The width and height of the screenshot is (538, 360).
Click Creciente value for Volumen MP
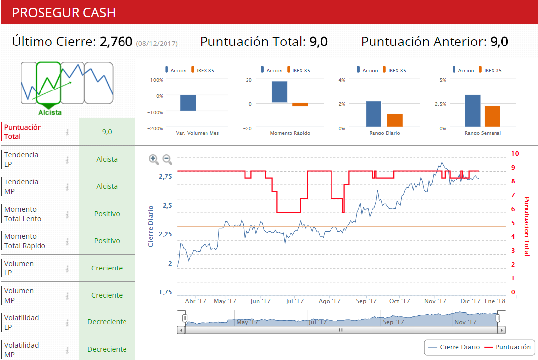107,295
